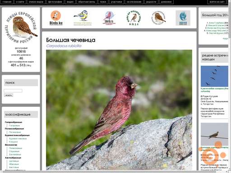Open the 'участники' top menu item
The height and width of the screenshot is (173, 231).
116,2
